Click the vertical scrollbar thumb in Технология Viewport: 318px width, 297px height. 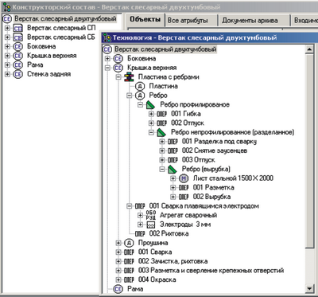[x=309, y=150]
